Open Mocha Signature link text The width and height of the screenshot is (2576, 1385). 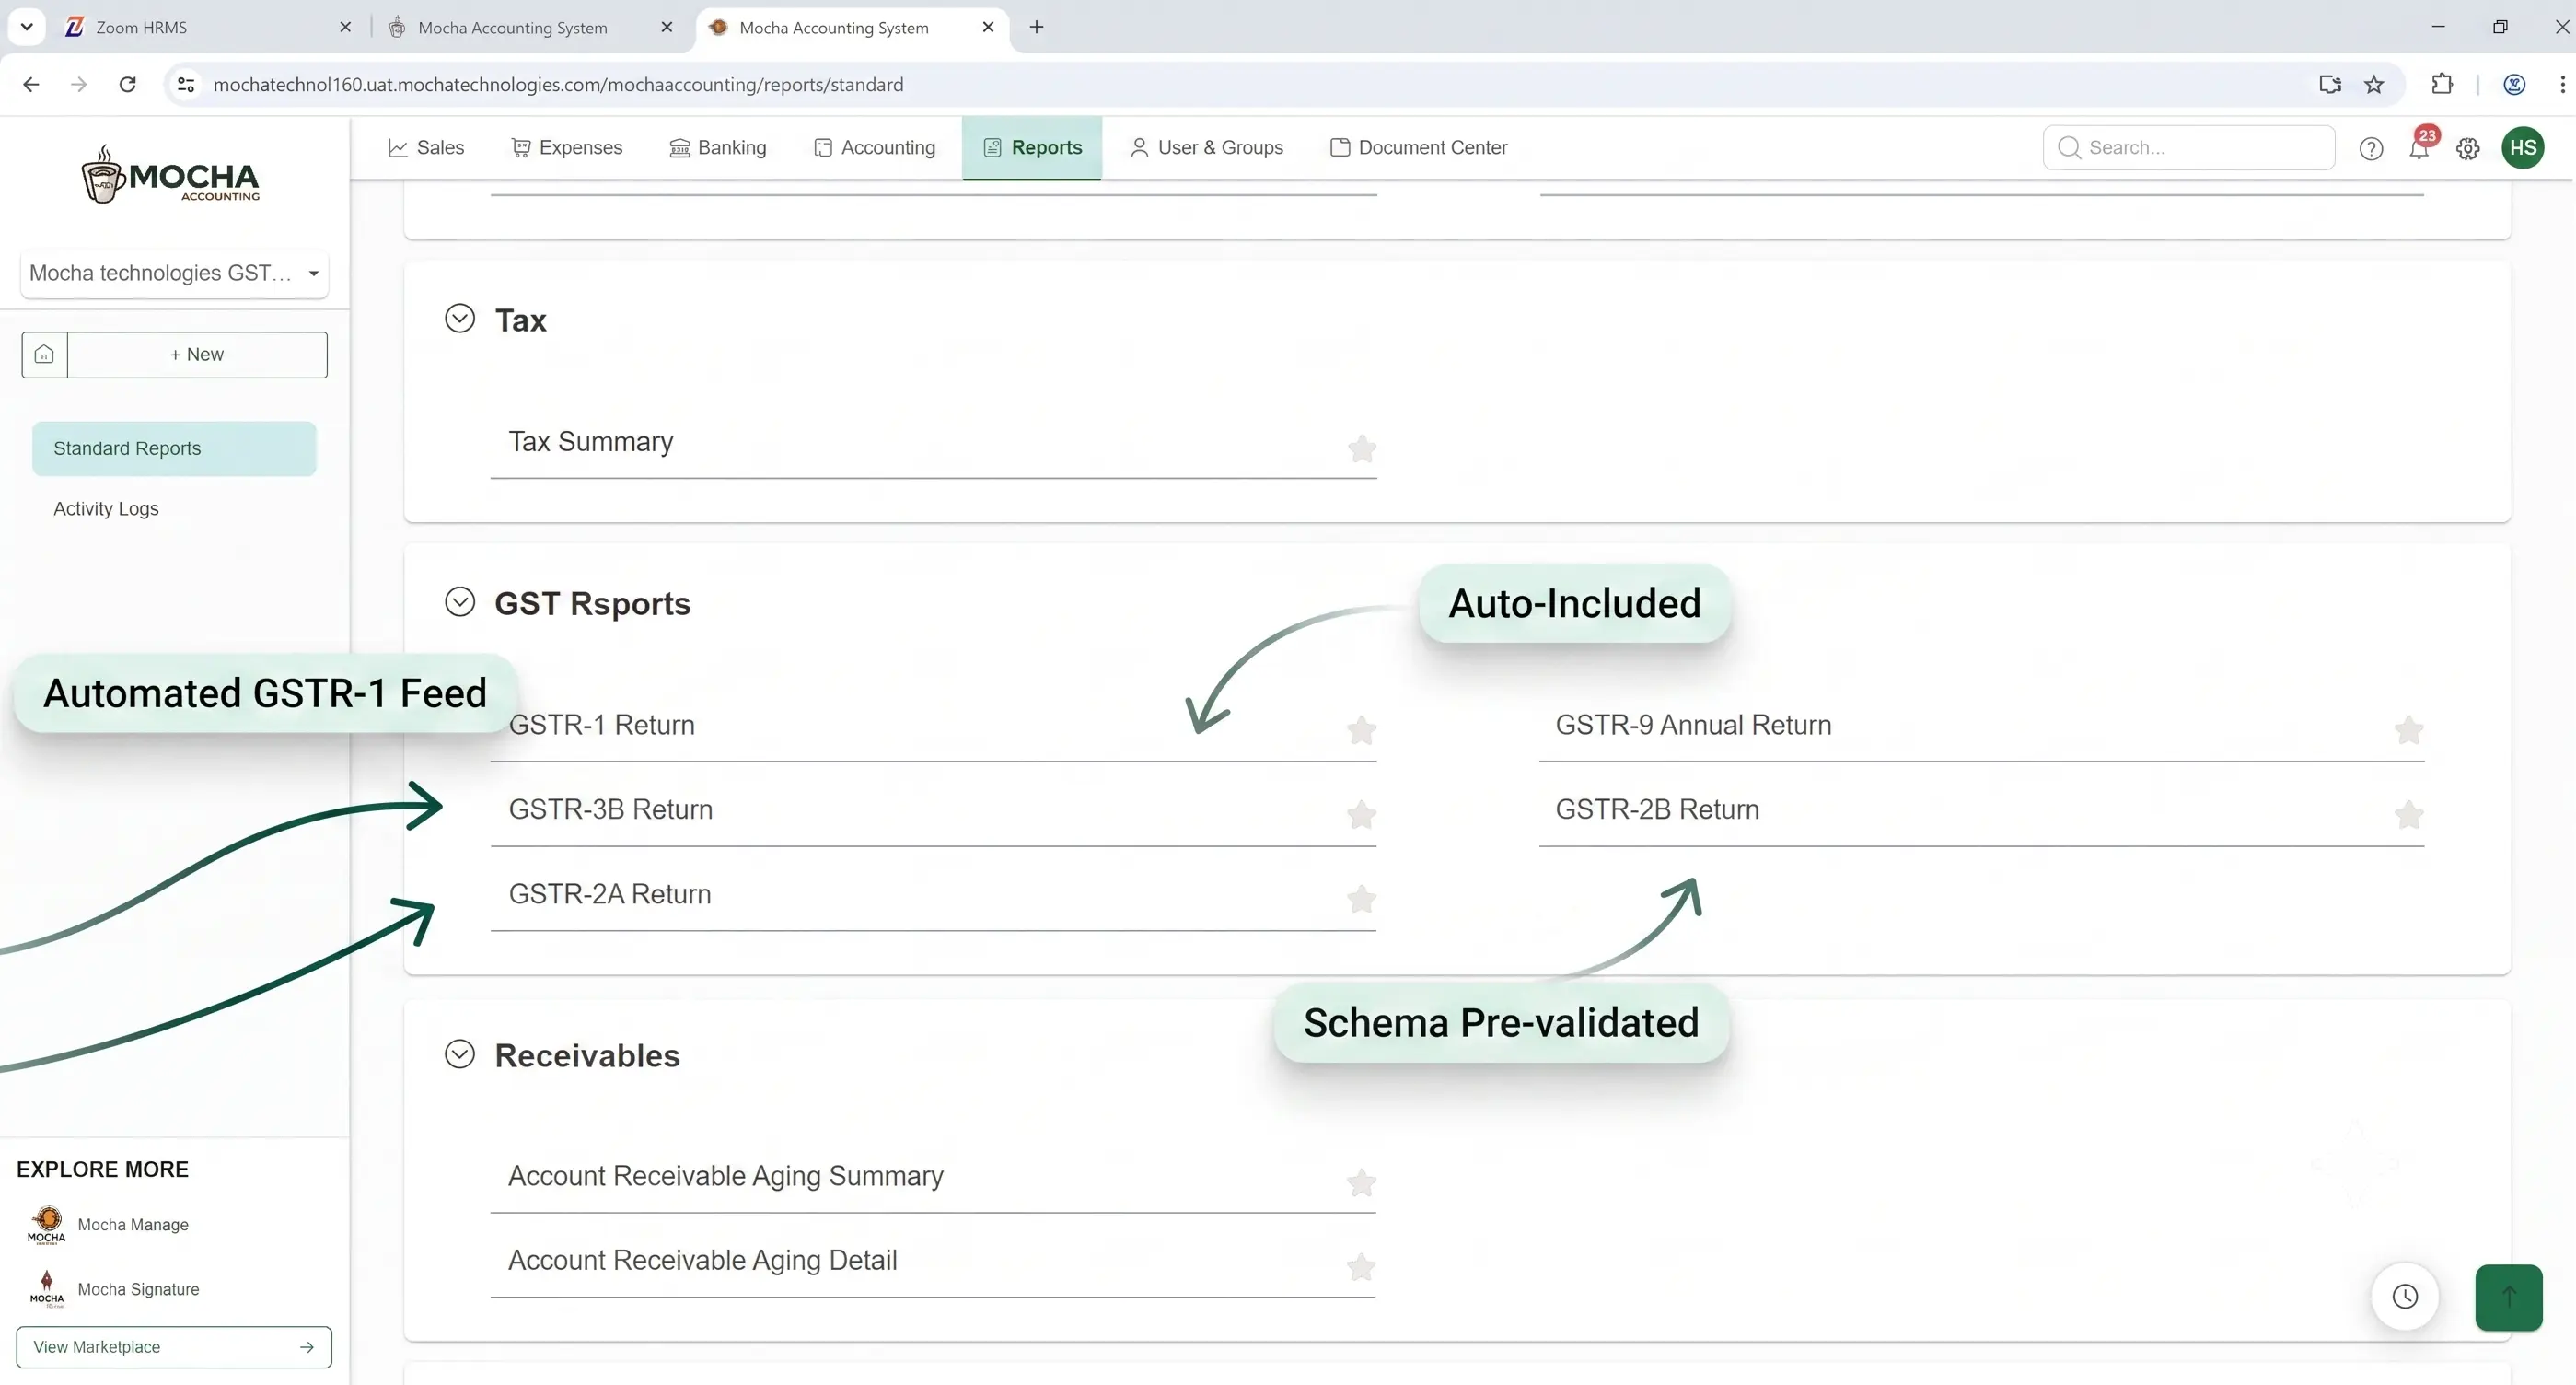coord(138,1289)
